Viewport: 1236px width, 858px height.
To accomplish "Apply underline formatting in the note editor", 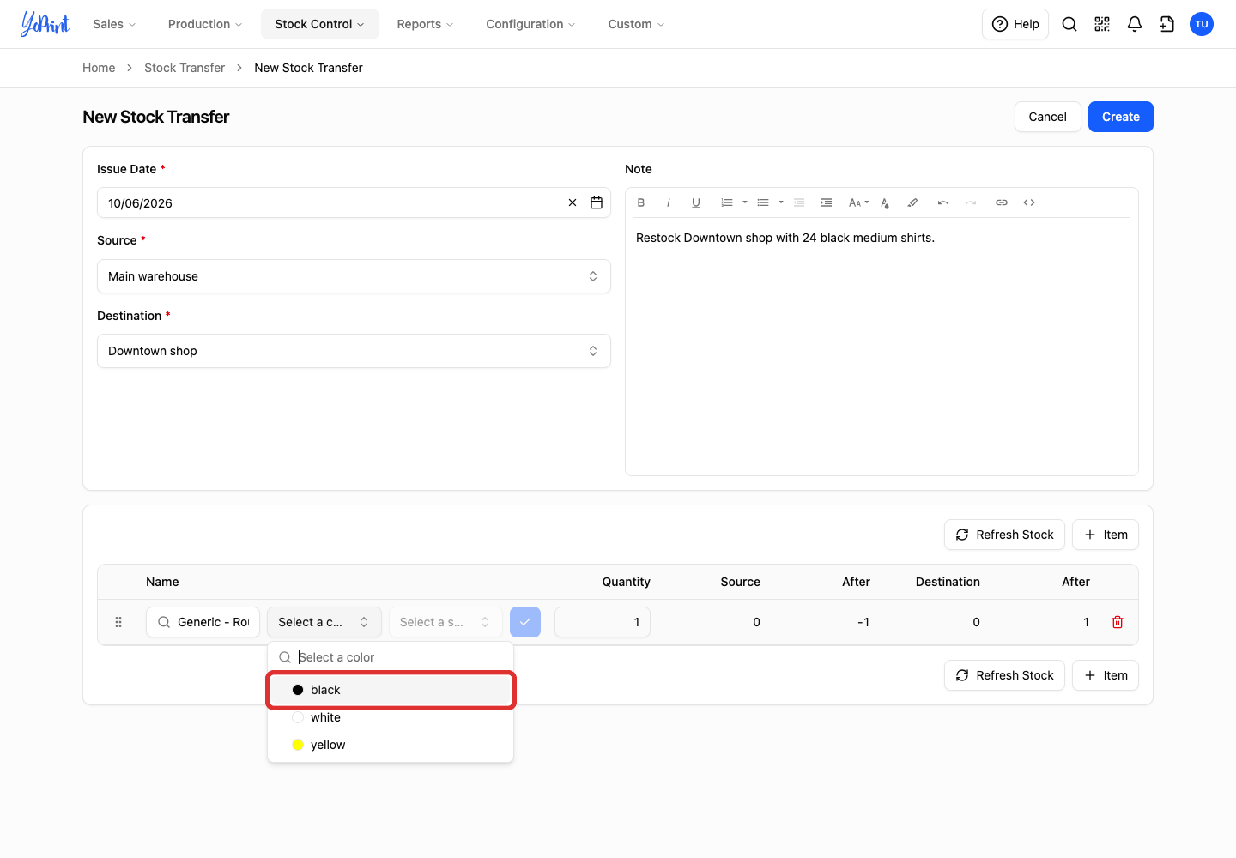I will pyautogui.click(x=696, y=202).
